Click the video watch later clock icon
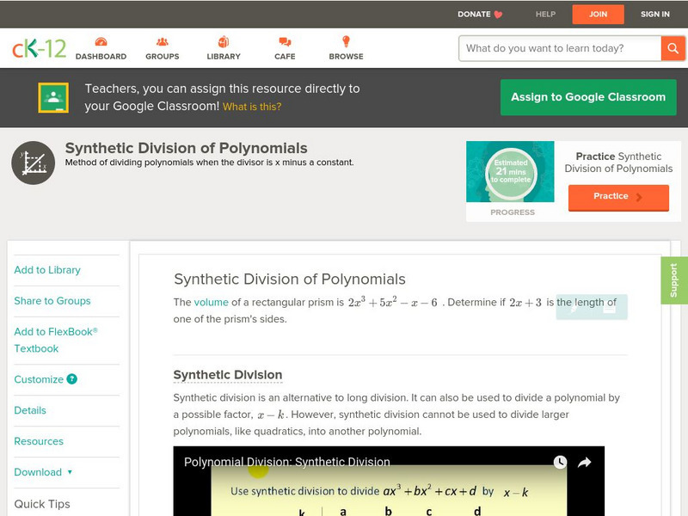This screenshot has height=516, width=688. [x=560, y=463]
